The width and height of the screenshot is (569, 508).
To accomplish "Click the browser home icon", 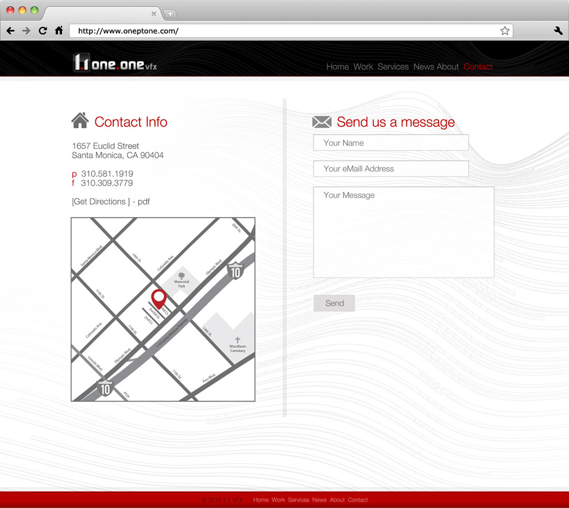I will 59,31.
